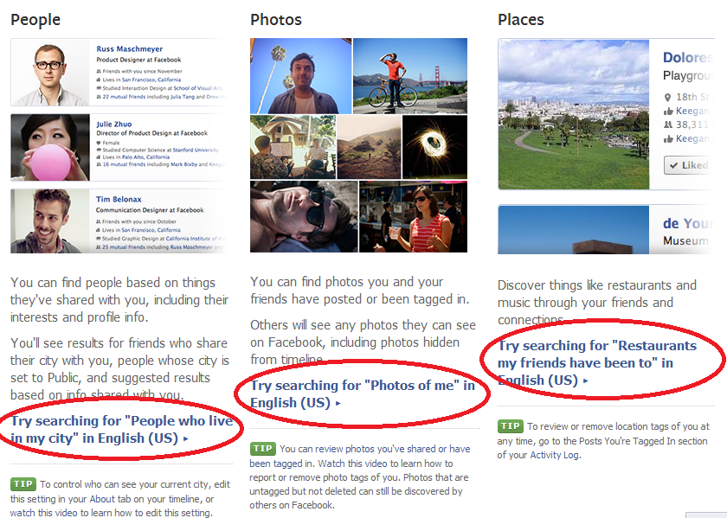Open "Watch this video" link in Photos tip

pos(353,464)
